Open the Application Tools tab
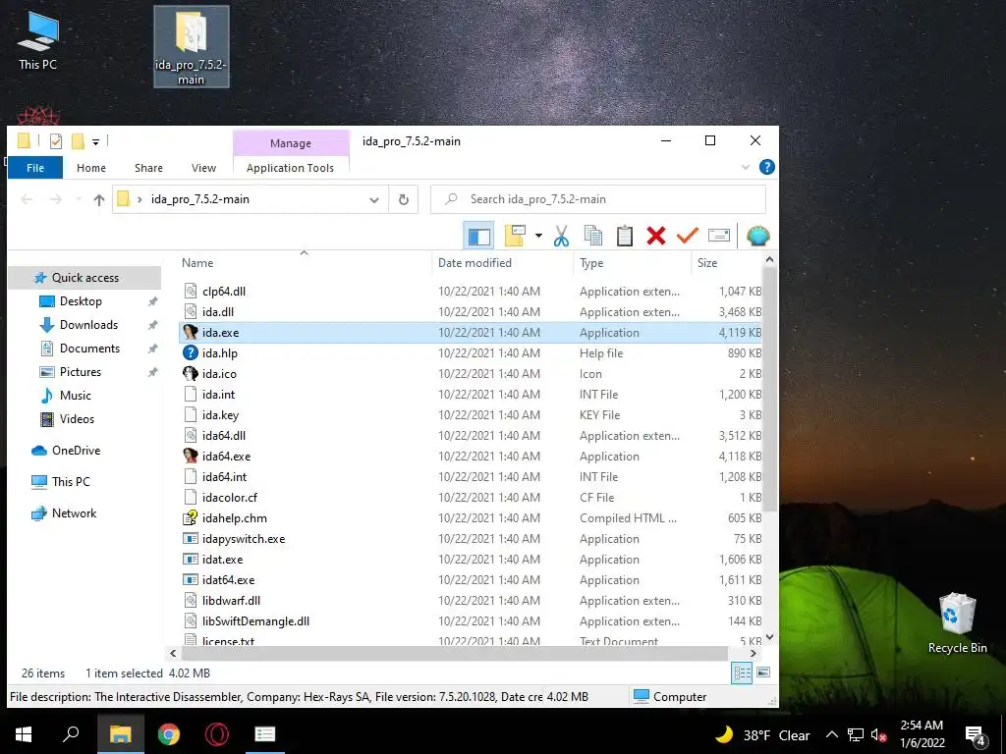This screenshot has height=754, width=1006. click(x=290, y=168)
